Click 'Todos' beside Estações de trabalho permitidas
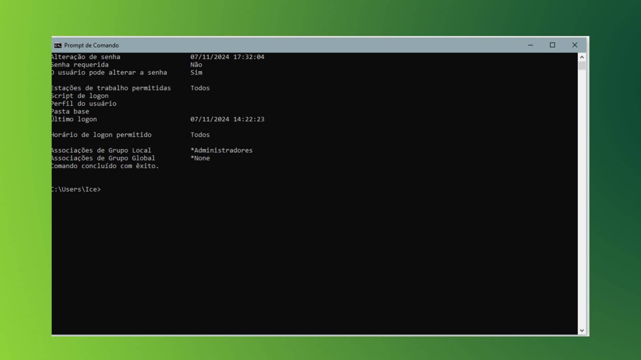The height and width of the screenshot is (360, 641). coord(200,88)
